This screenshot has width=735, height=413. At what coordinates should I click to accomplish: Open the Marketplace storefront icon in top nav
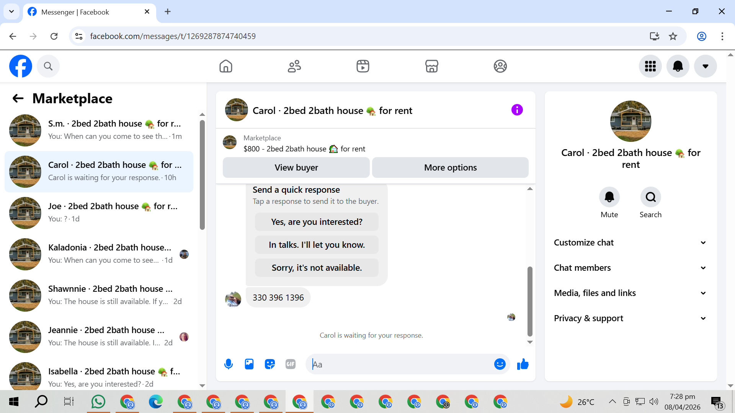click(x=431, y=66)
